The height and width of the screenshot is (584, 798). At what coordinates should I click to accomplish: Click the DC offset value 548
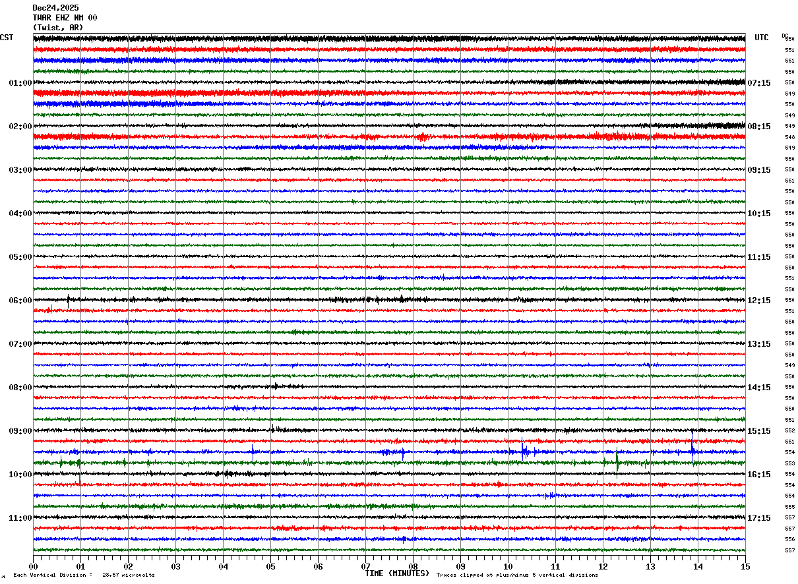tap(789, 137)
